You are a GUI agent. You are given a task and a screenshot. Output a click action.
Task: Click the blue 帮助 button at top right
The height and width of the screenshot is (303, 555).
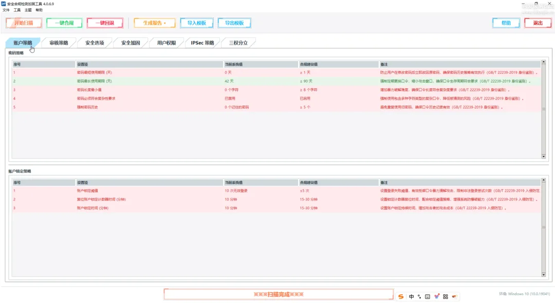tap(506, 23)
